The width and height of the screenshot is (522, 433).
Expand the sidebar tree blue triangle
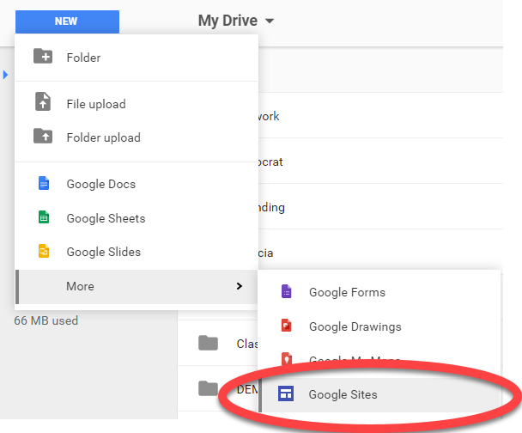click(6, 76)
